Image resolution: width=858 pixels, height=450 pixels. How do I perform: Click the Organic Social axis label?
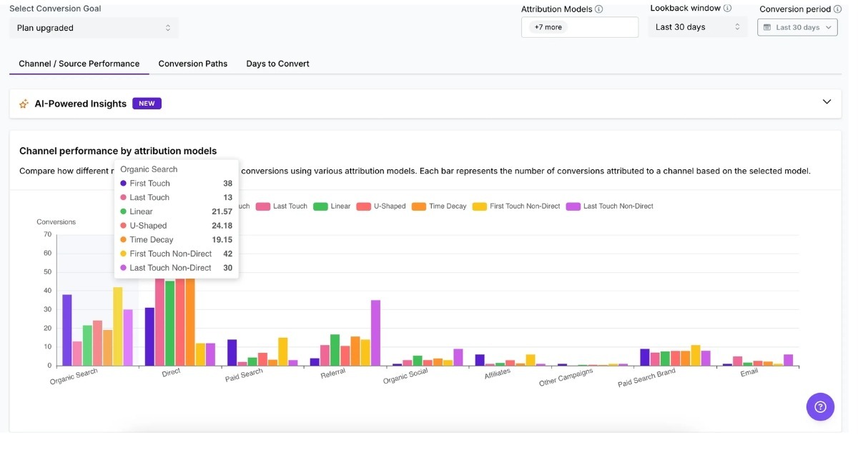click(405, 376)
